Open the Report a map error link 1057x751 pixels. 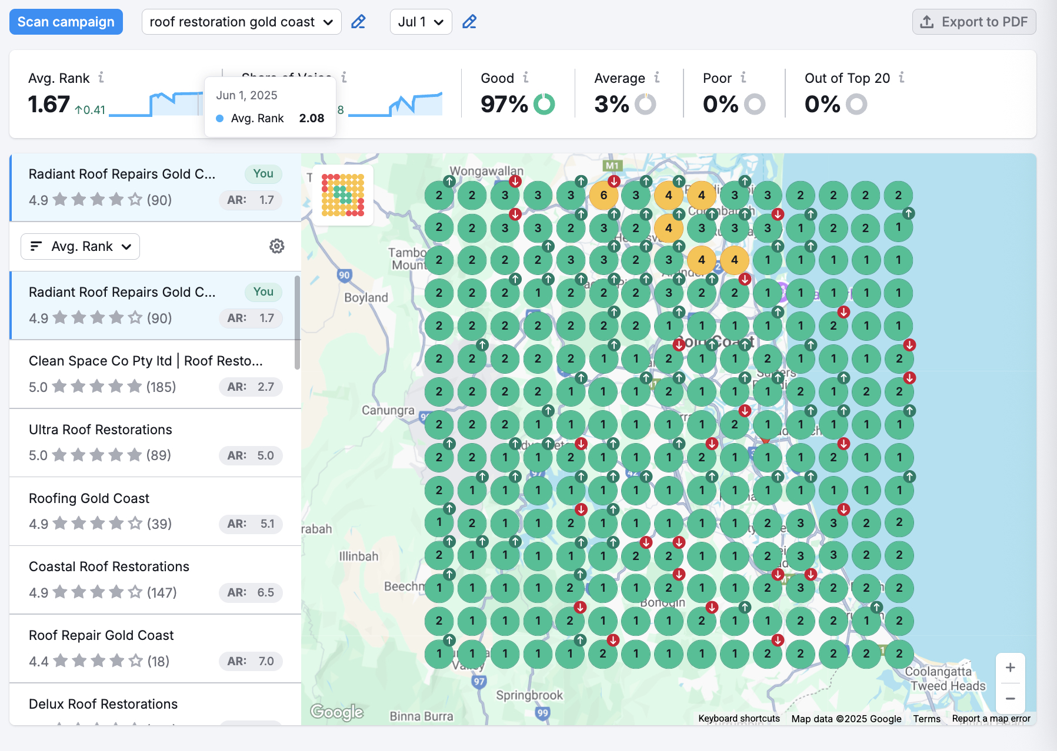click(991, 719)
